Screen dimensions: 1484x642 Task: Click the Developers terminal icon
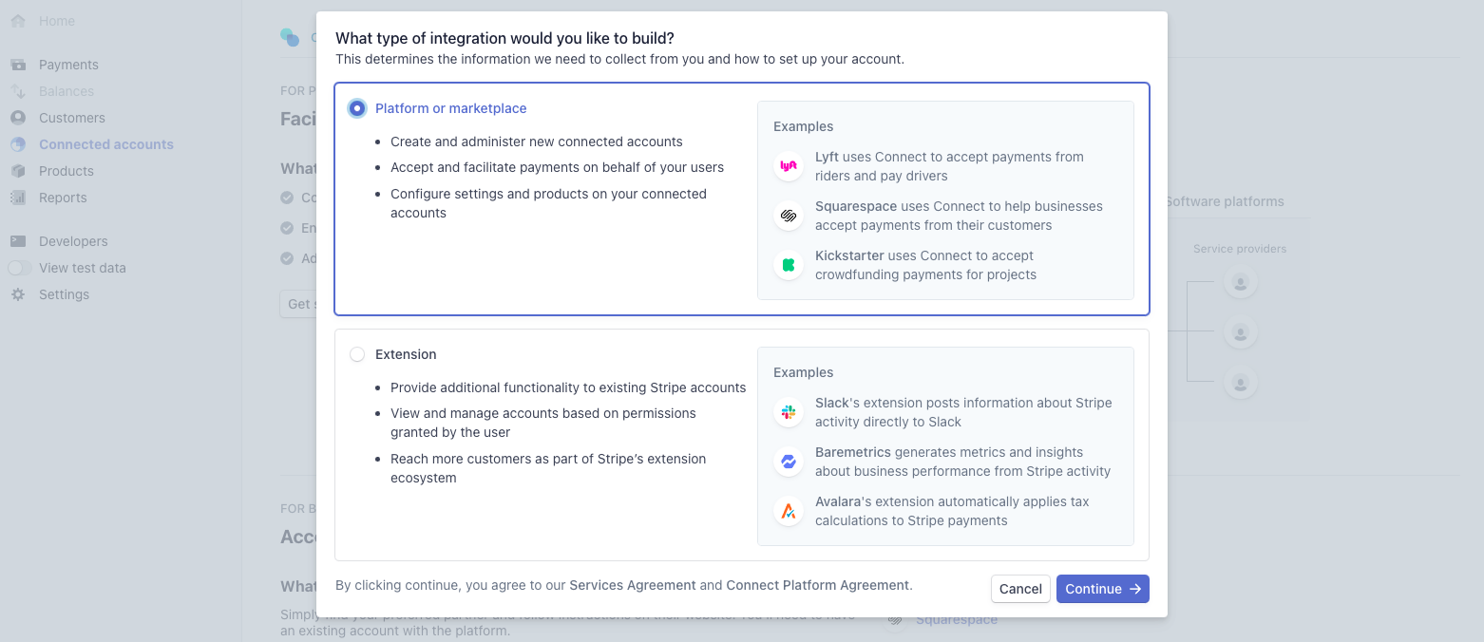point(18,241)
